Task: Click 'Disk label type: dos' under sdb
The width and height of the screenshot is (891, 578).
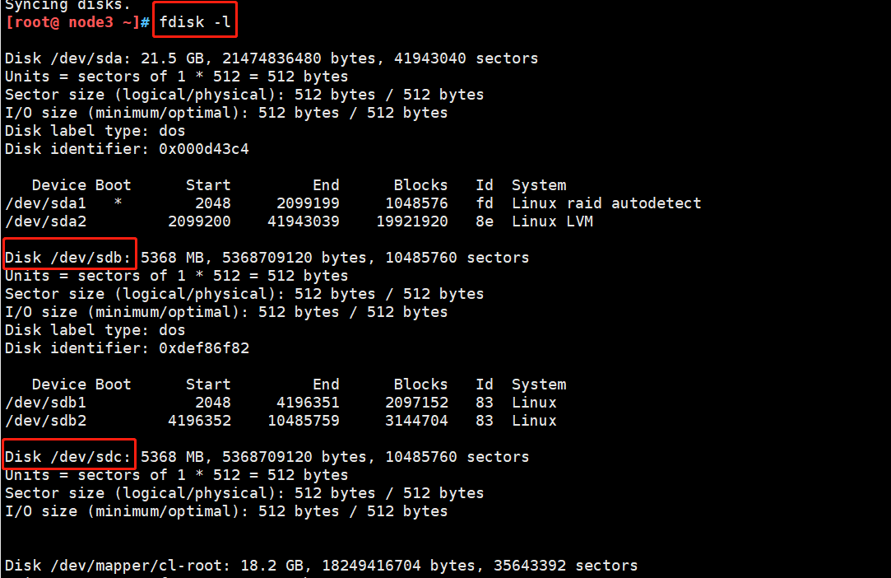Action: pos(95,330)
